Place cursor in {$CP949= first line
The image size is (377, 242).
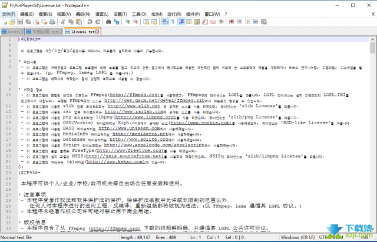[29, 39]
